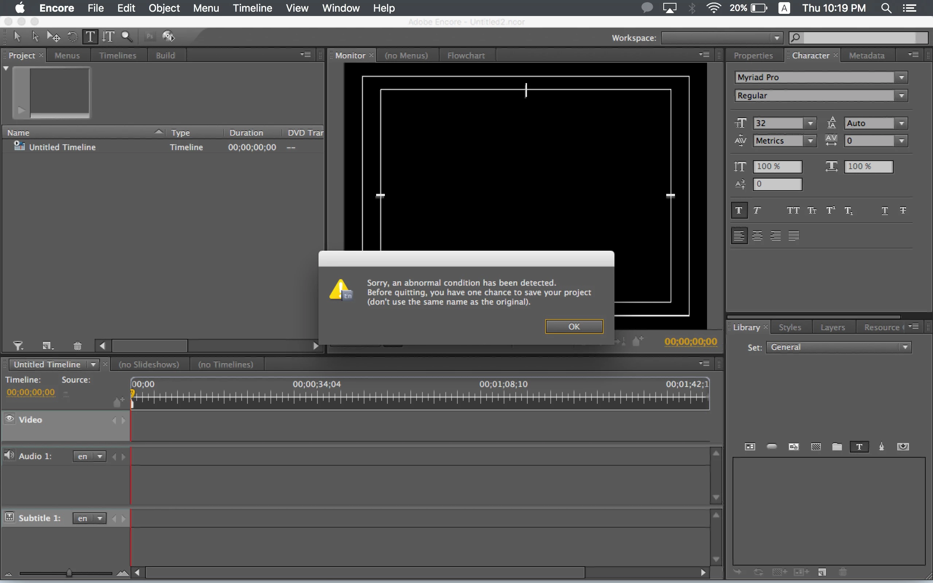
Task: Switch to the Styles tab
Action: [789, 327]
